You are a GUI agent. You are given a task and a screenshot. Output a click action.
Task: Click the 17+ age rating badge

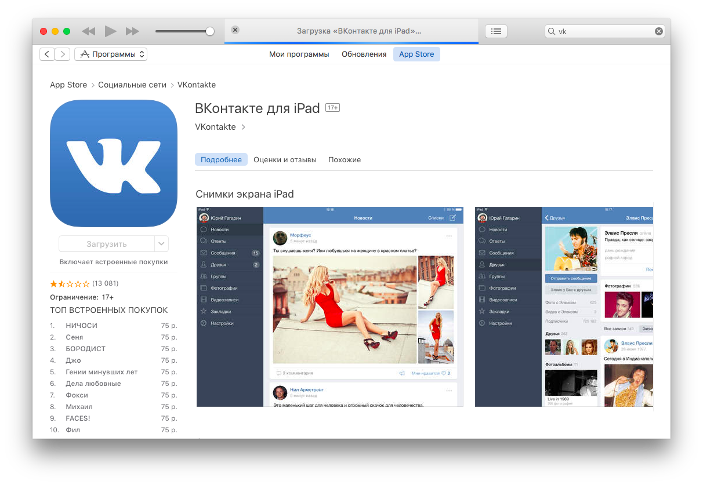pyautogui.click(x=332, y=108)
